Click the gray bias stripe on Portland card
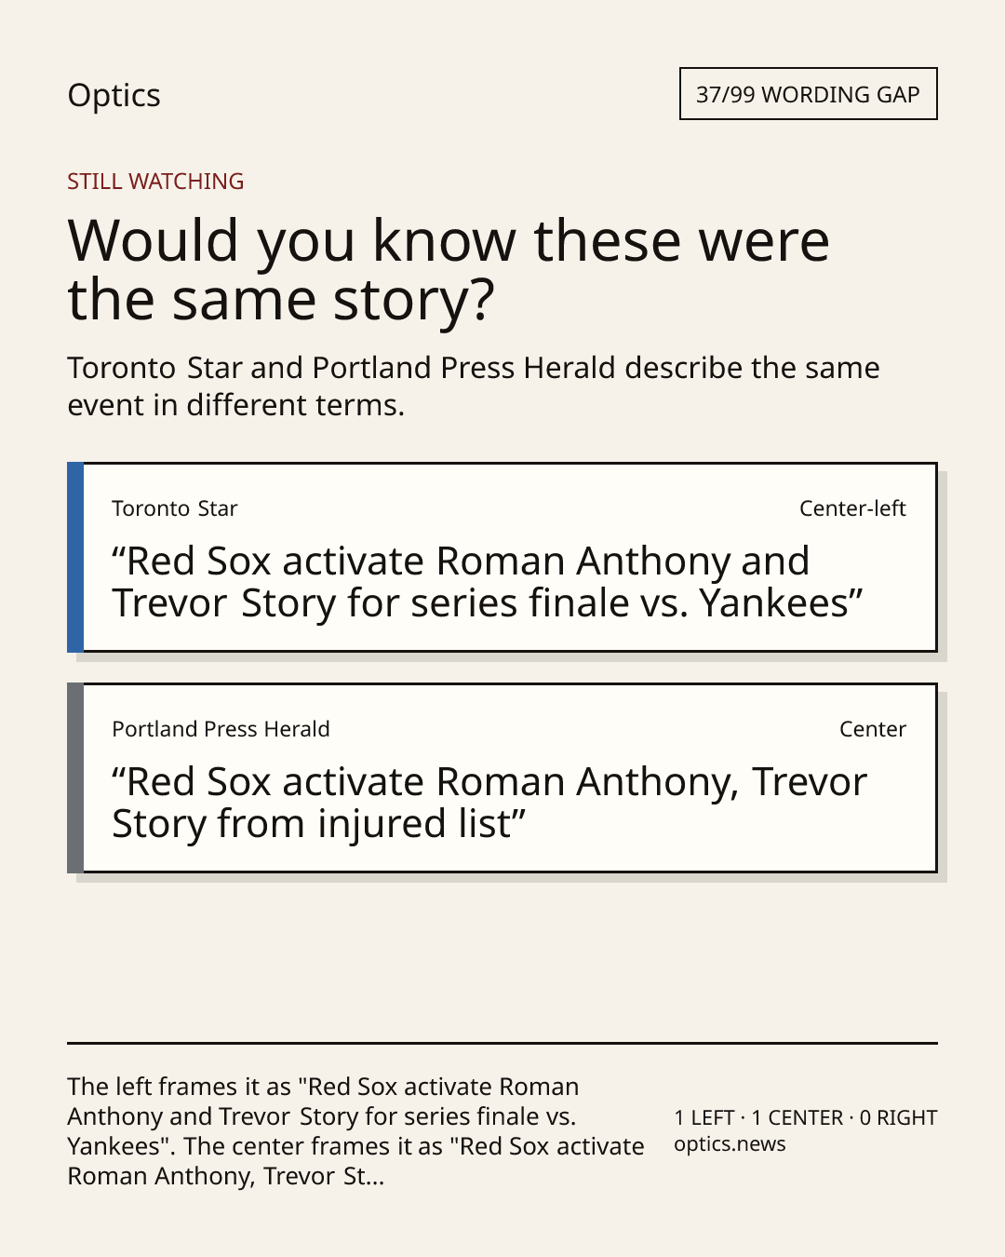Viewport: 1005px width, 1257px height. [x=75, y=777]
